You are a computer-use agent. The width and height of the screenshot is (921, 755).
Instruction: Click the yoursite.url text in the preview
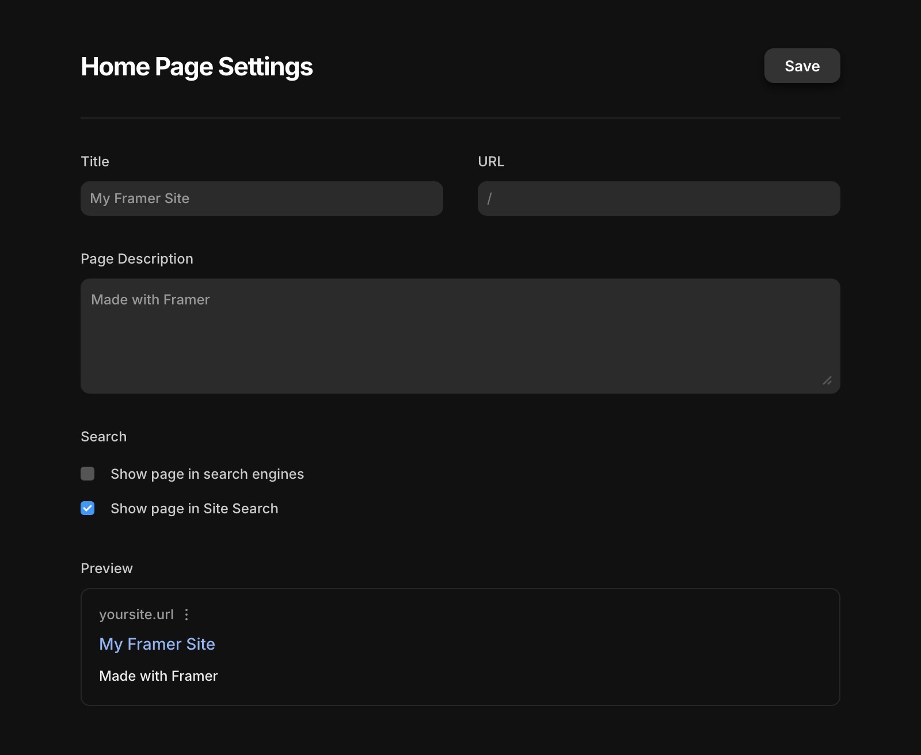[137, 615]
